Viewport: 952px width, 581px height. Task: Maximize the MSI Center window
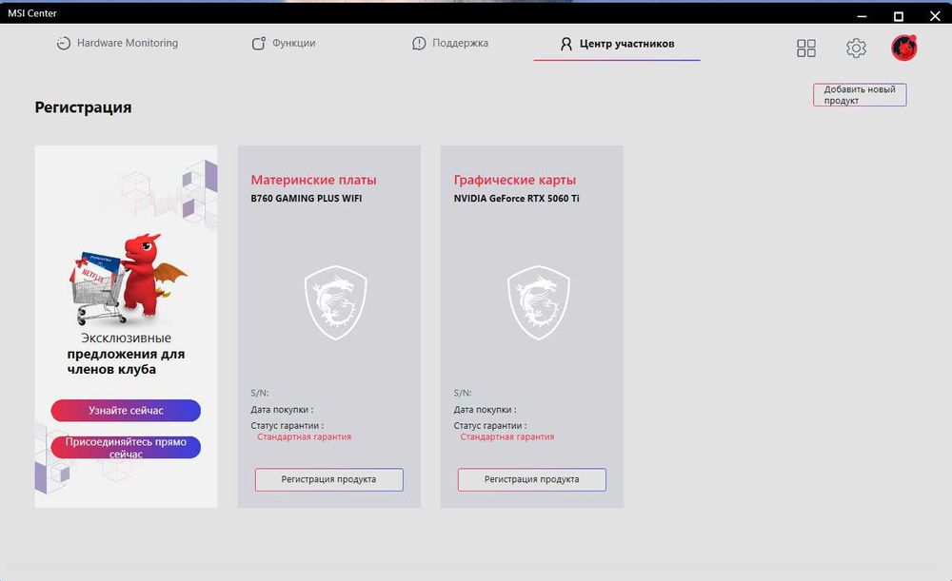coord(899,16)
